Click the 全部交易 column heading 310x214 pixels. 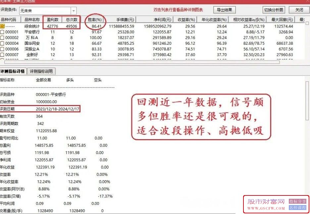[x=43, y=80]
